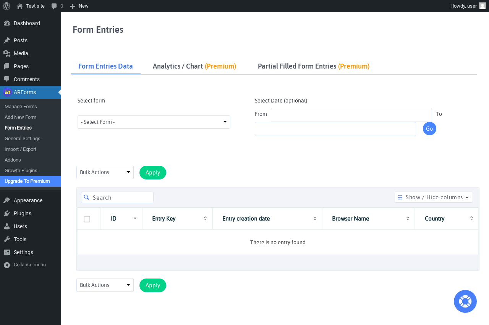Click the entries Search field
This screenshot has height=325, width=489.
click(x=117, y=197)
